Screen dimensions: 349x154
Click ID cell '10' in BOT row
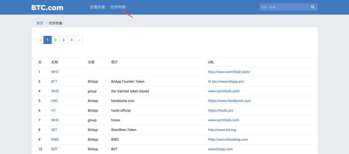click(40, 149)
